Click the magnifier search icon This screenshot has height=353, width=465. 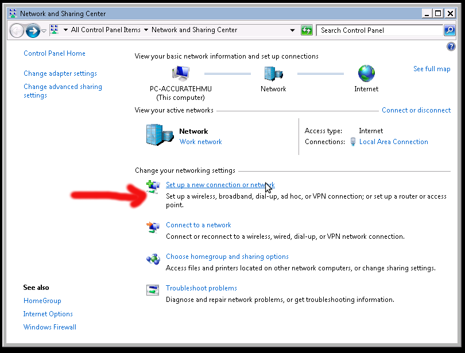tap(449, 30)
